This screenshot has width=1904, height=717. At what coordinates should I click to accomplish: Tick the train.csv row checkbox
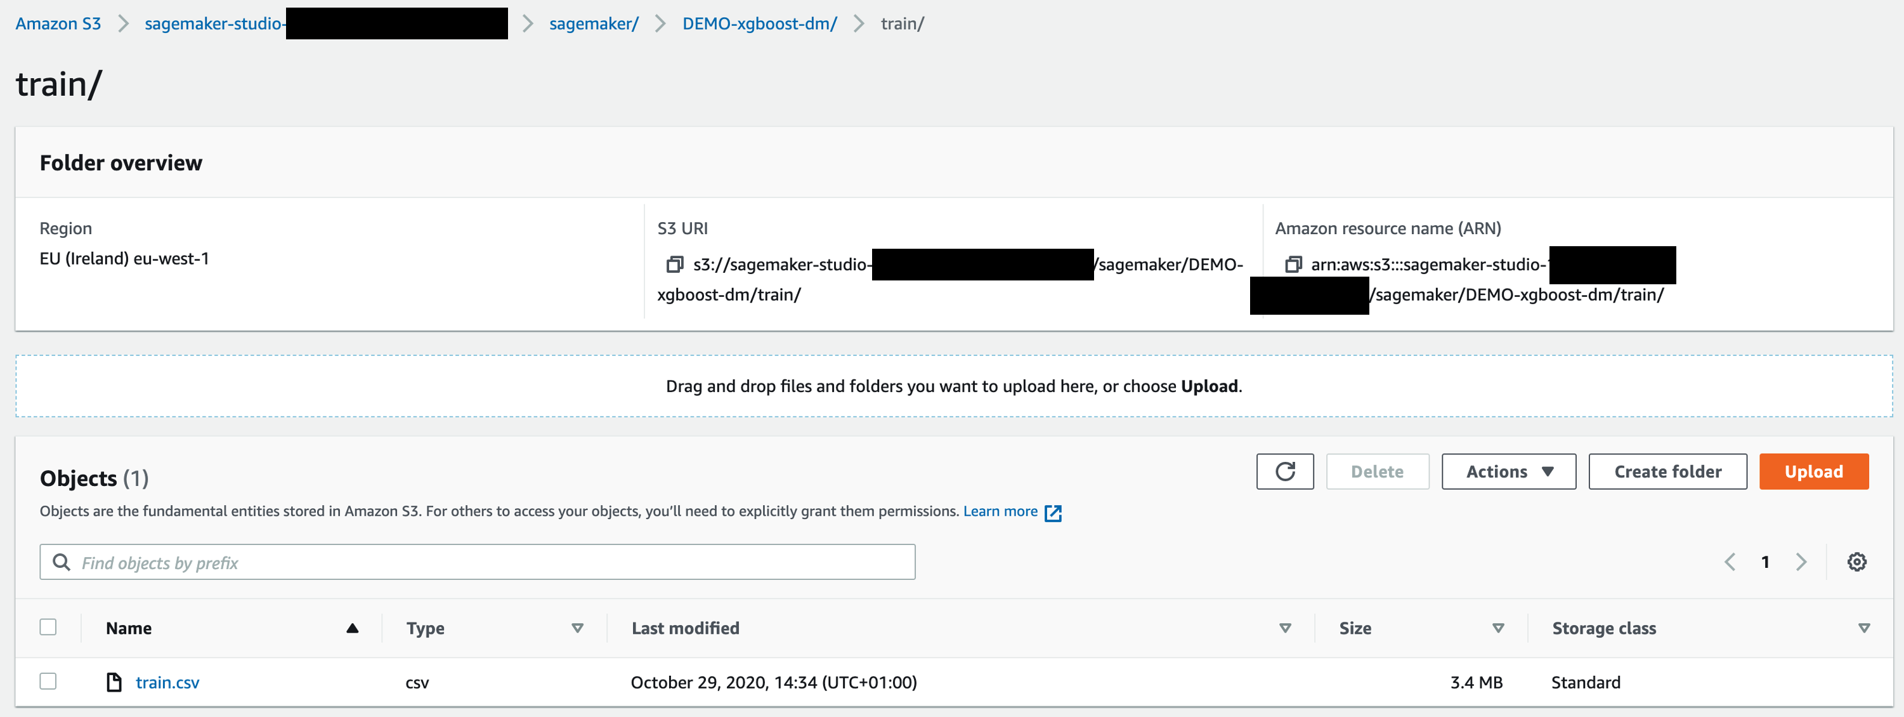coord(48,681)
